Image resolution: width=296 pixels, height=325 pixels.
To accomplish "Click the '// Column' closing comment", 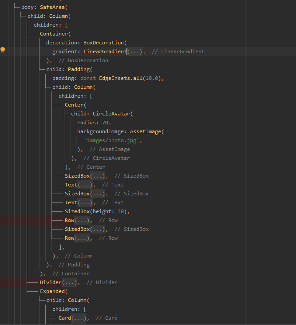I will (79, 256).
